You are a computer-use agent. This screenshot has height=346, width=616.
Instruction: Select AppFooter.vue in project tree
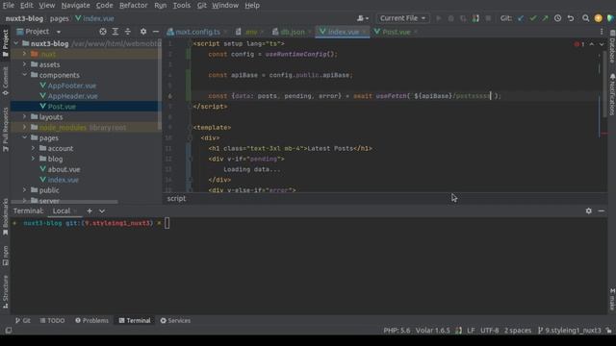pos(72,86)
